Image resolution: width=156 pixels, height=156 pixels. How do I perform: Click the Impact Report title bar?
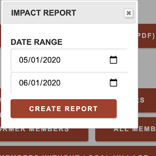(x=69, y=13)
